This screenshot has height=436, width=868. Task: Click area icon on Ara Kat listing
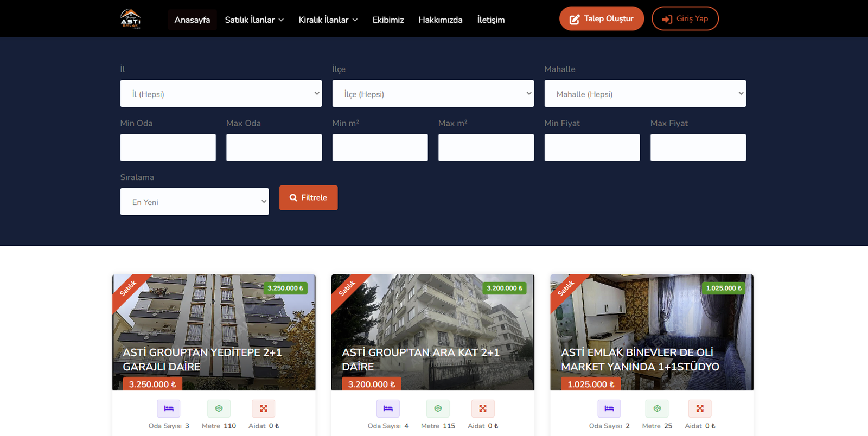click(438, 408)
